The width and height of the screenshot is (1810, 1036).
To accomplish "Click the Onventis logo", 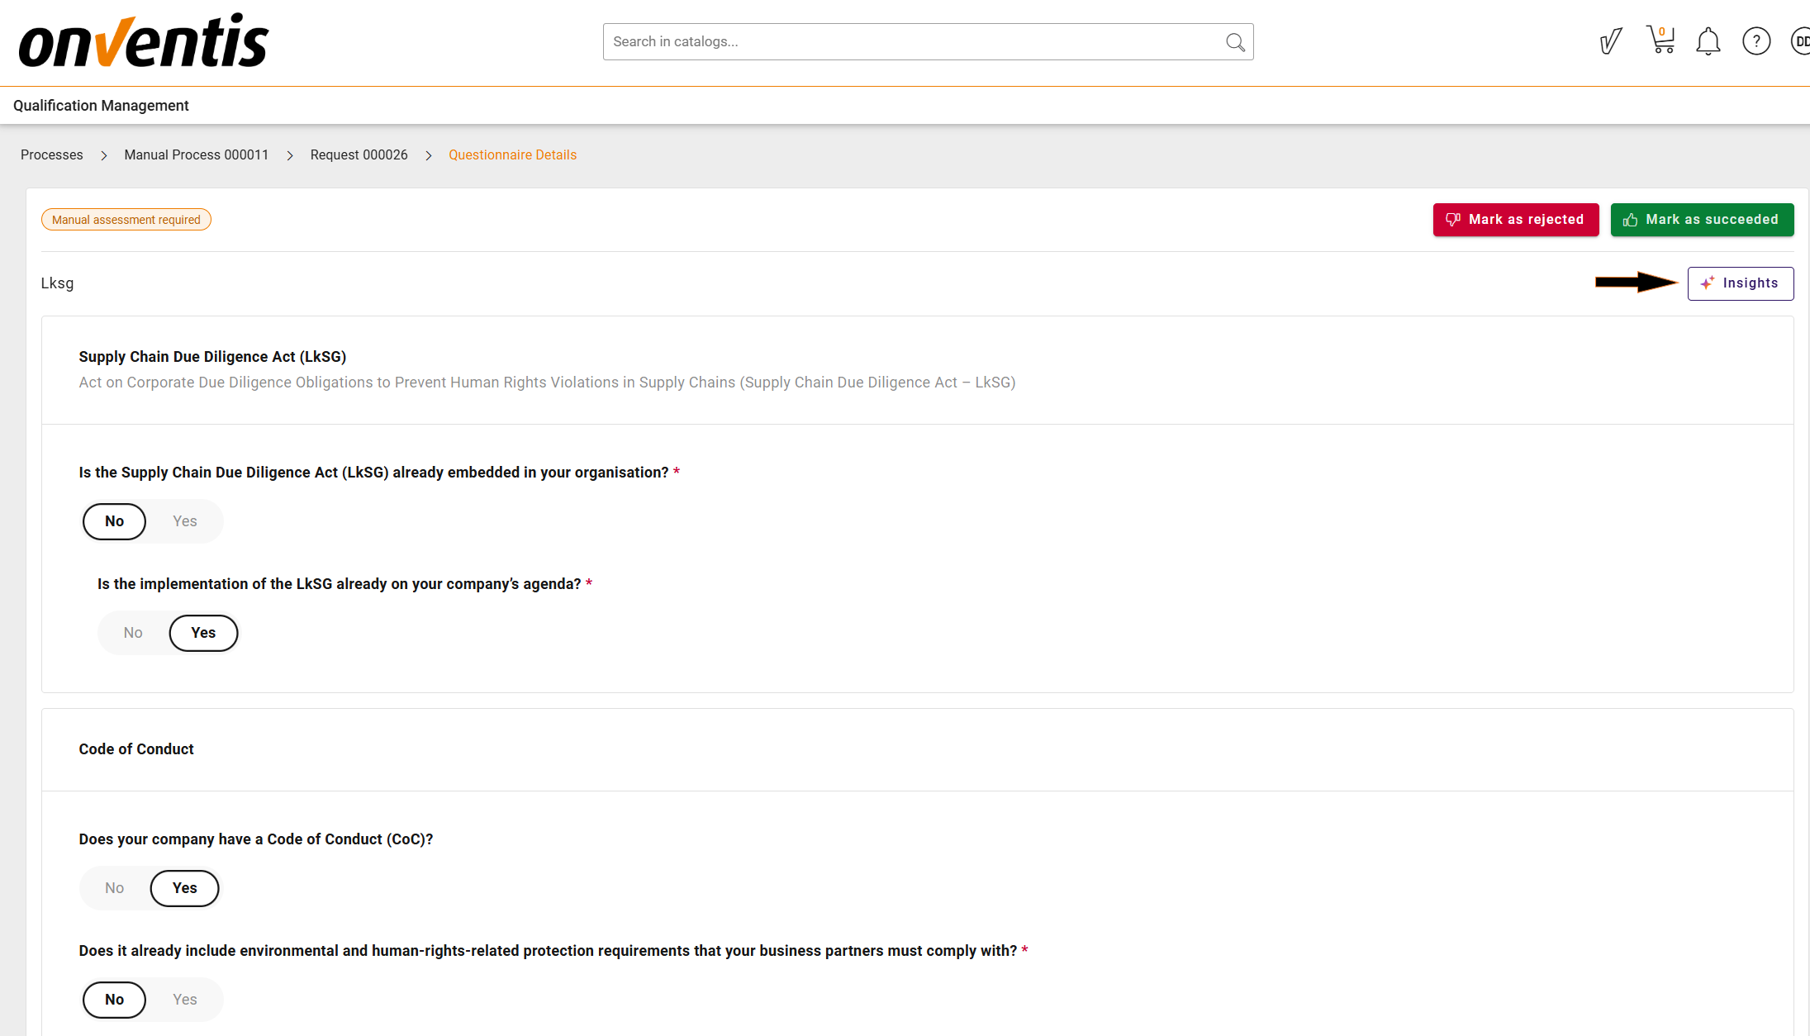I will click(144, 41).
